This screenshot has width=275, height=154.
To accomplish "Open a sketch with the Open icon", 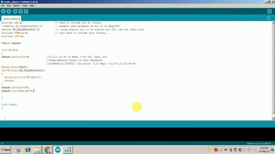I will (21, 12).
